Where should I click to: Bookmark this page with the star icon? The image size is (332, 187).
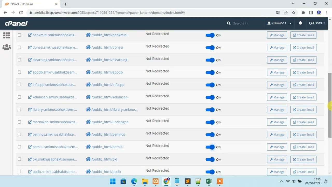(294, 12)
